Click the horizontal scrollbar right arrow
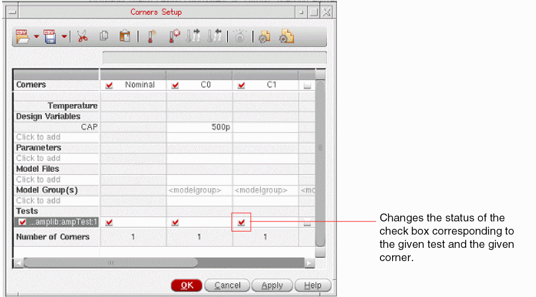 click(x=310, y=263)
